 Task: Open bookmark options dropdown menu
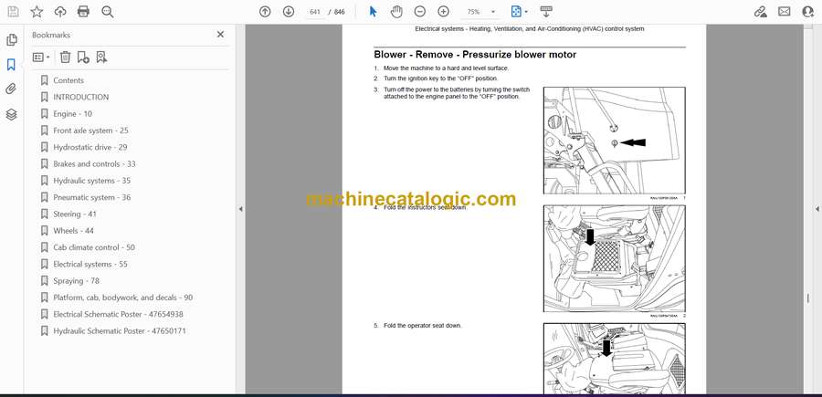click(41, 57)
